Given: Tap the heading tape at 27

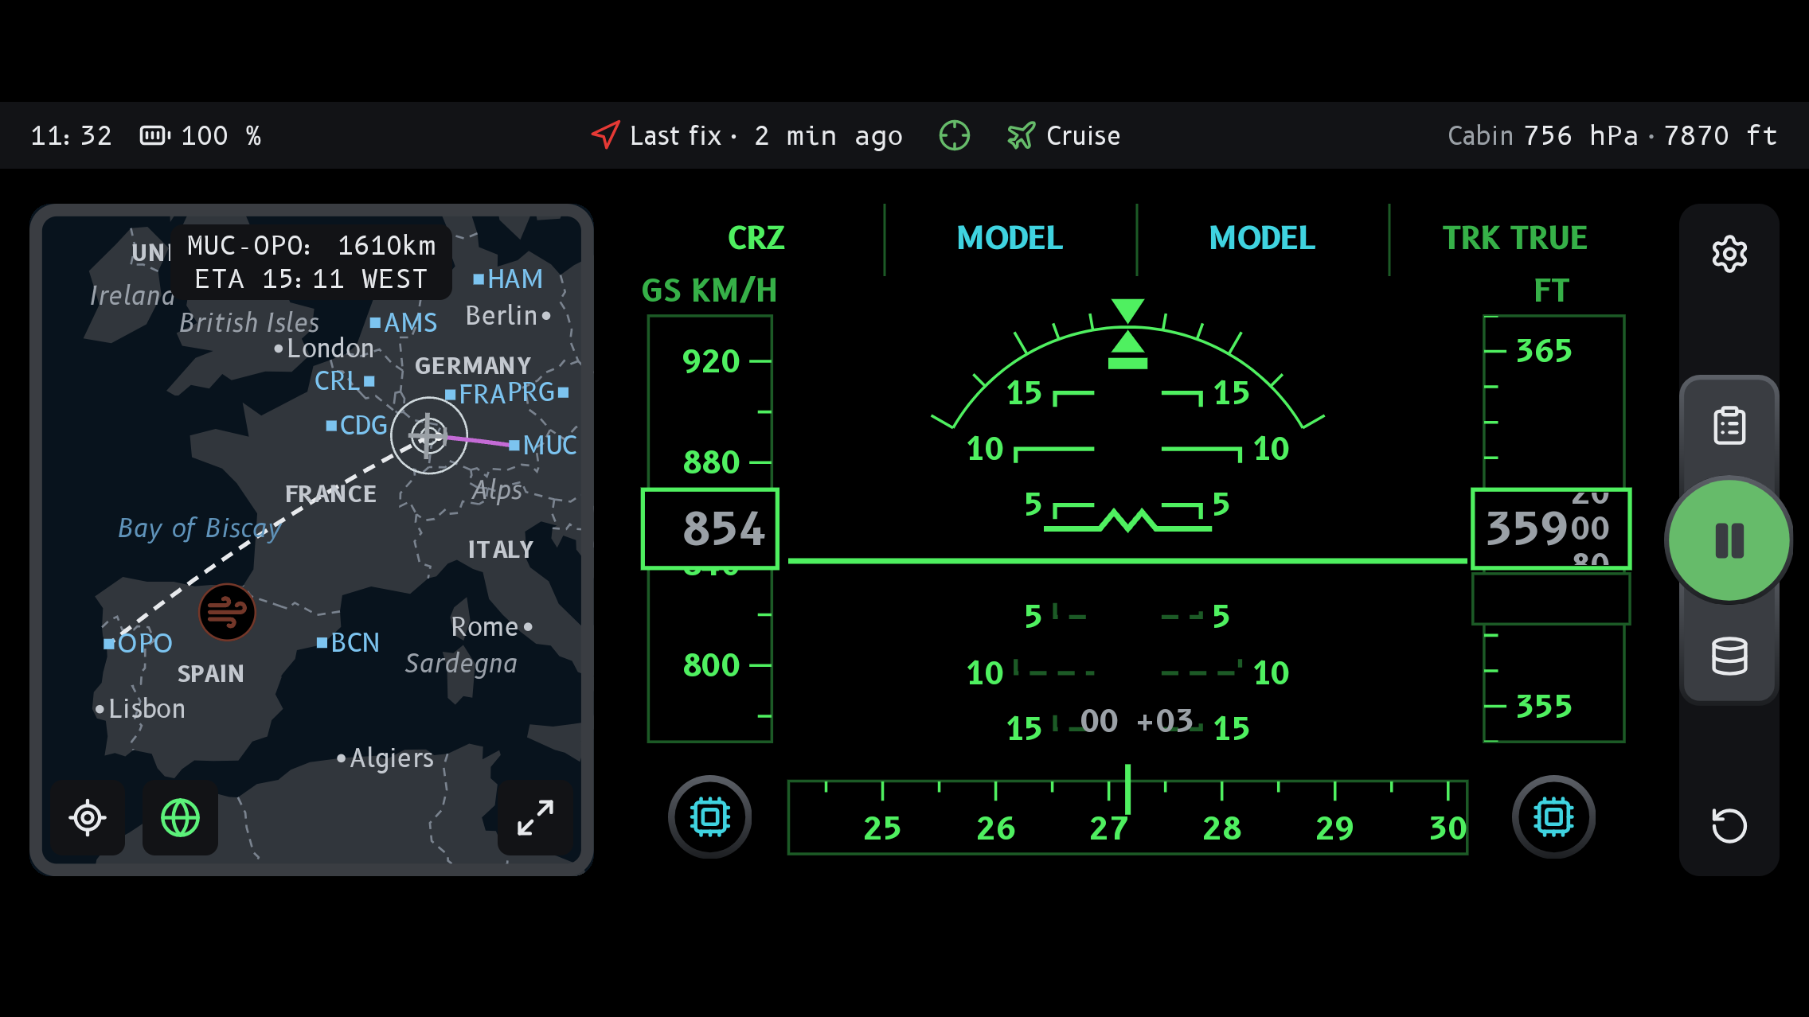Looking at the screenshot, I should pyautogui.click(x=1109, y=828).
